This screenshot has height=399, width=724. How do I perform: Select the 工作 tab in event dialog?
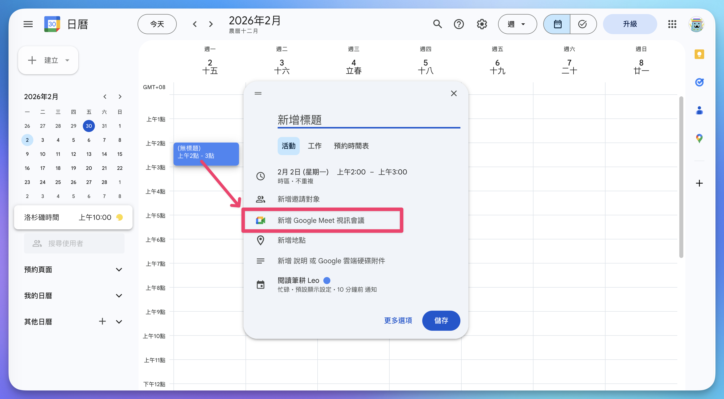[x=315, y=146]
